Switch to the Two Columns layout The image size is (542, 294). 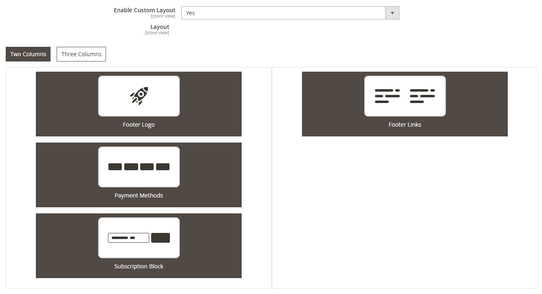pos(28,54)
